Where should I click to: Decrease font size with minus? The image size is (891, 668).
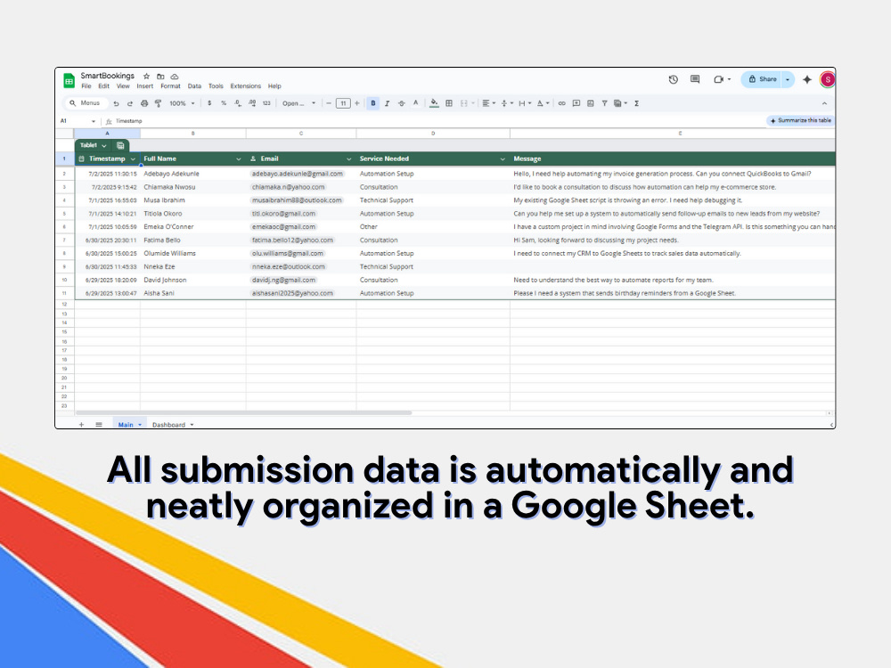(329, 103)
